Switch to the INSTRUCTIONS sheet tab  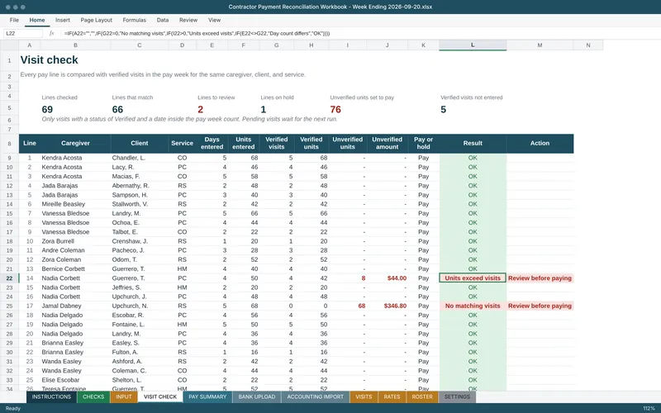tap(51, 397)
